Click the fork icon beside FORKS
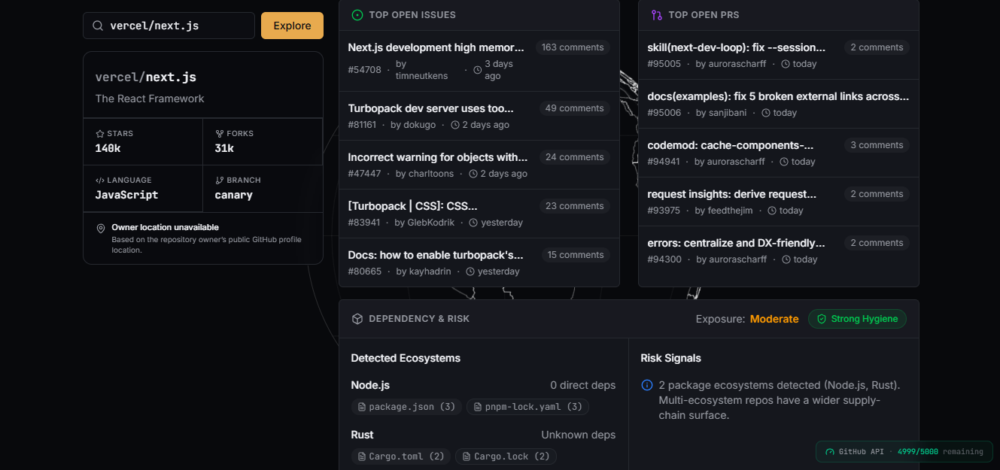Viewport: 1000px width, 470px height. pyautogui.click(x=220, y=133)
